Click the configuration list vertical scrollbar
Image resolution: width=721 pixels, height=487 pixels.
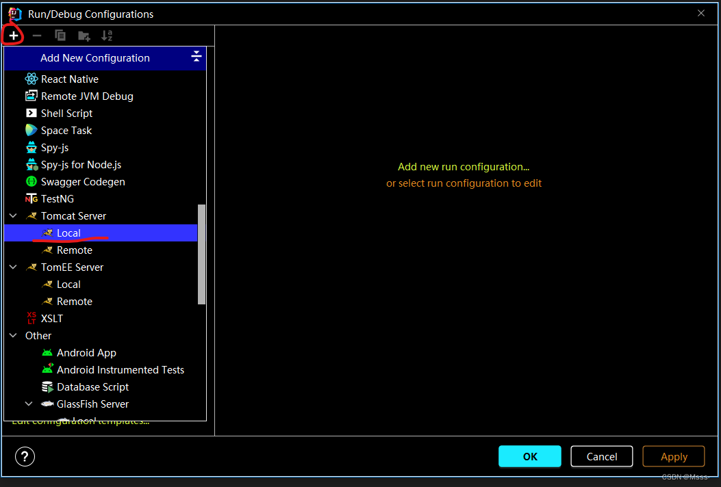(201, 254)
